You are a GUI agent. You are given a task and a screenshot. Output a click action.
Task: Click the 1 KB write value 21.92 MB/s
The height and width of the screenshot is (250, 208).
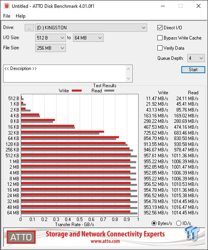coord(157,104)
